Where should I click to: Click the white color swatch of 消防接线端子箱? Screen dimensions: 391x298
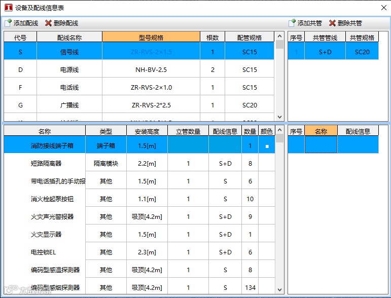coord(267,146)
